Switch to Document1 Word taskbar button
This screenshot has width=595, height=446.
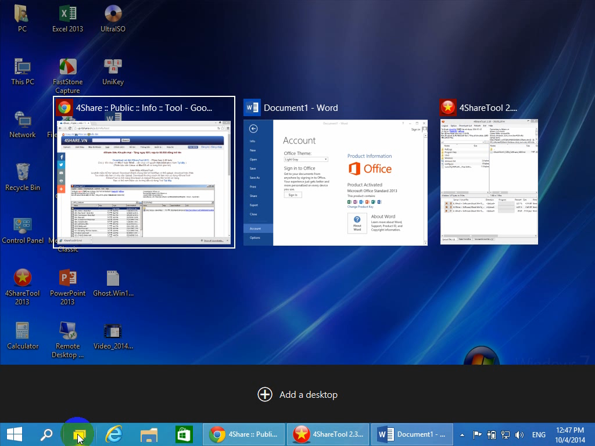[x=412, y=434]
